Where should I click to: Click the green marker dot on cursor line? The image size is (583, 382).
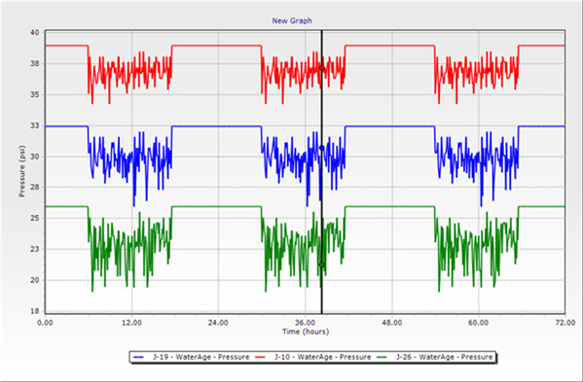point(321,264)
